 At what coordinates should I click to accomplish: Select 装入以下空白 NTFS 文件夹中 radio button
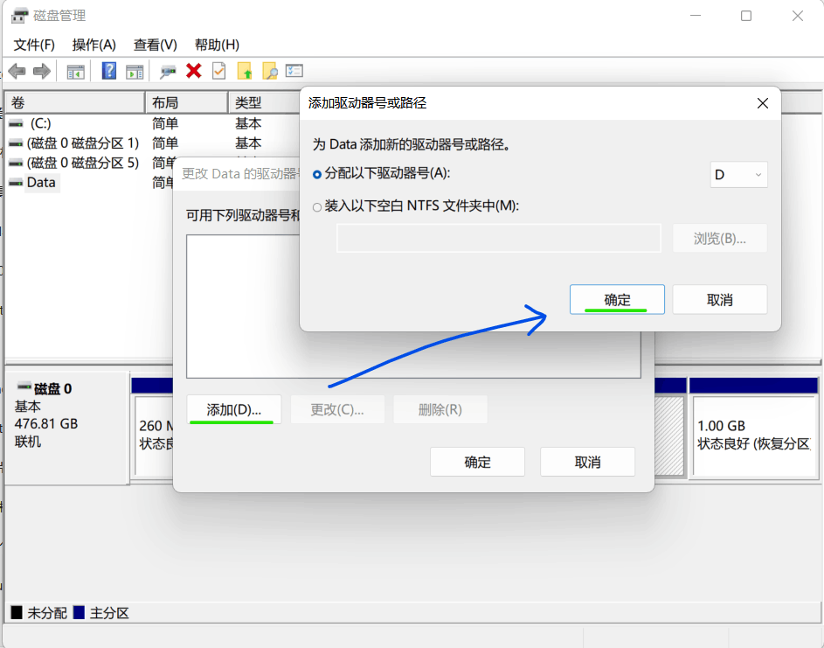(x=317, y=207)
